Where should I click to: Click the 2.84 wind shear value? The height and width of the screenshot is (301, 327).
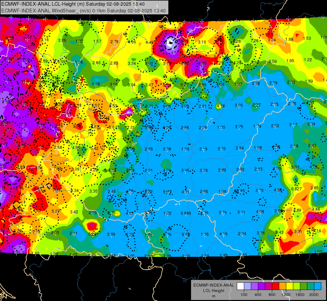click(x=239, y=148)
